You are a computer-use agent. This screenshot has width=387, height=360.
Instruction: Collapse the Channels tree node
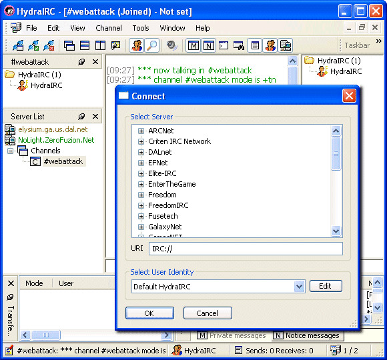coord(10,151)
